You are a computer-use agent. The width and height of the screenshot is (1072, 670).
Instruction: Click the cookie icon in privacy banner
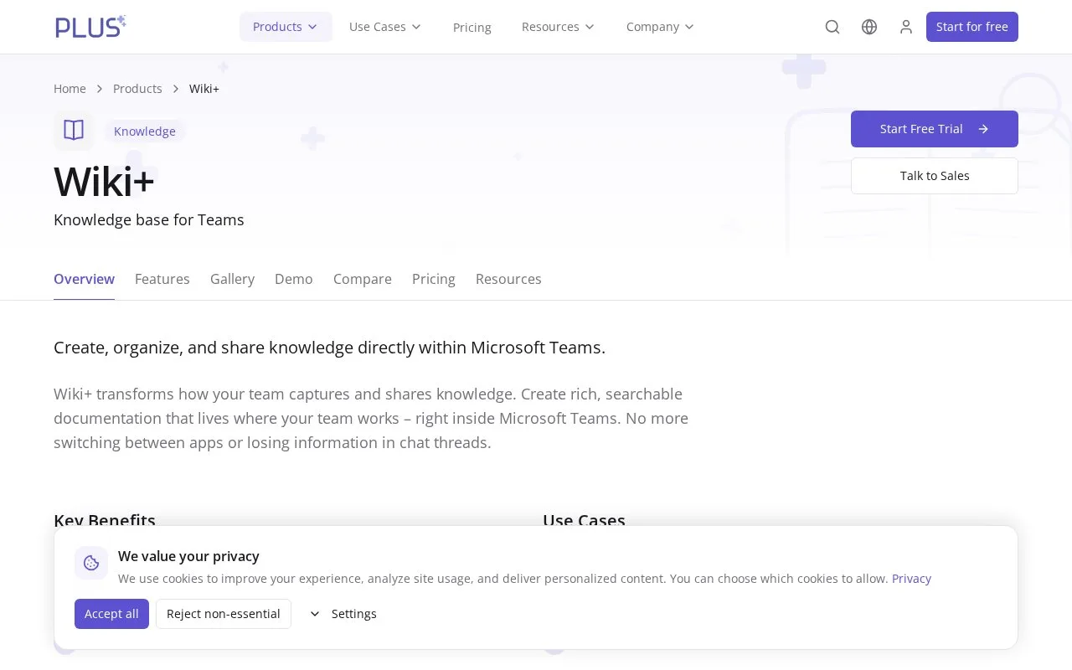click(x=91, y=563)
